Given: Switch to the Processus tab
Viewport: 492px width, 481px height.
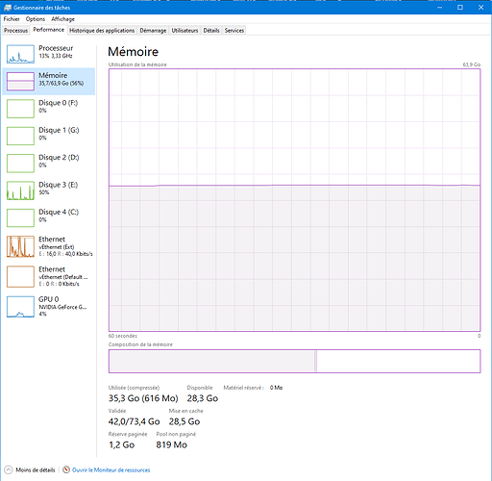Looking at the screenshot, I should pos(15,31).
